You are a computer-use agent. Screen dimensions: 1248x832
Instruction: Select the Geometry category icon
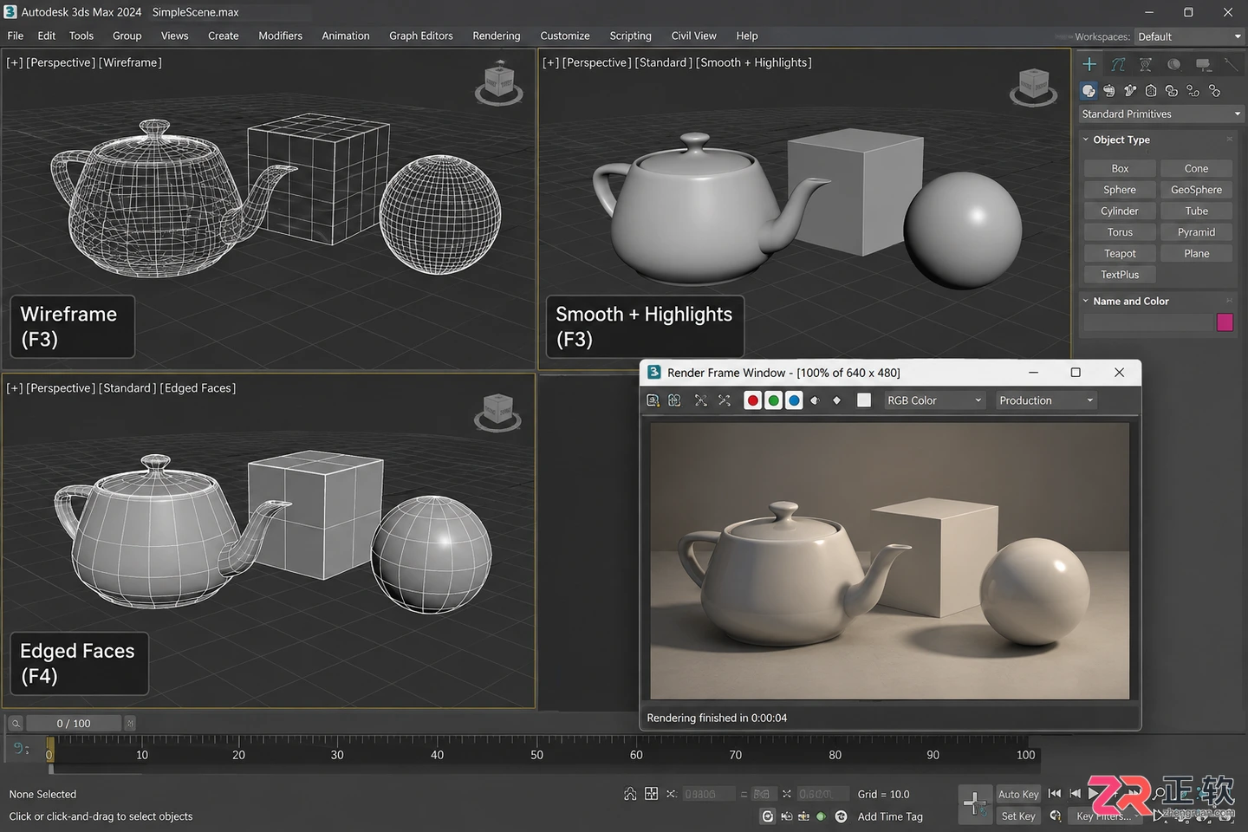tap(1089, 91)
